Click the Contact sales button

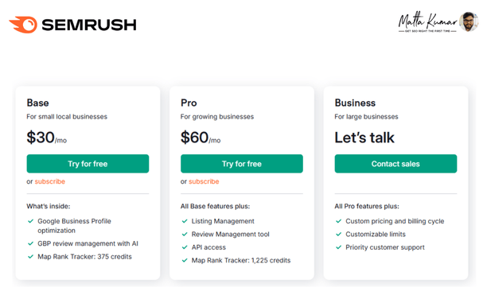[x=395, y=164]
